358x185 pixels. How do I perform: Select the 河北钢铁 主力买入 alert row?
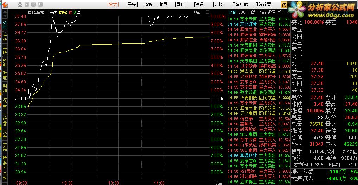coord(259,176)
